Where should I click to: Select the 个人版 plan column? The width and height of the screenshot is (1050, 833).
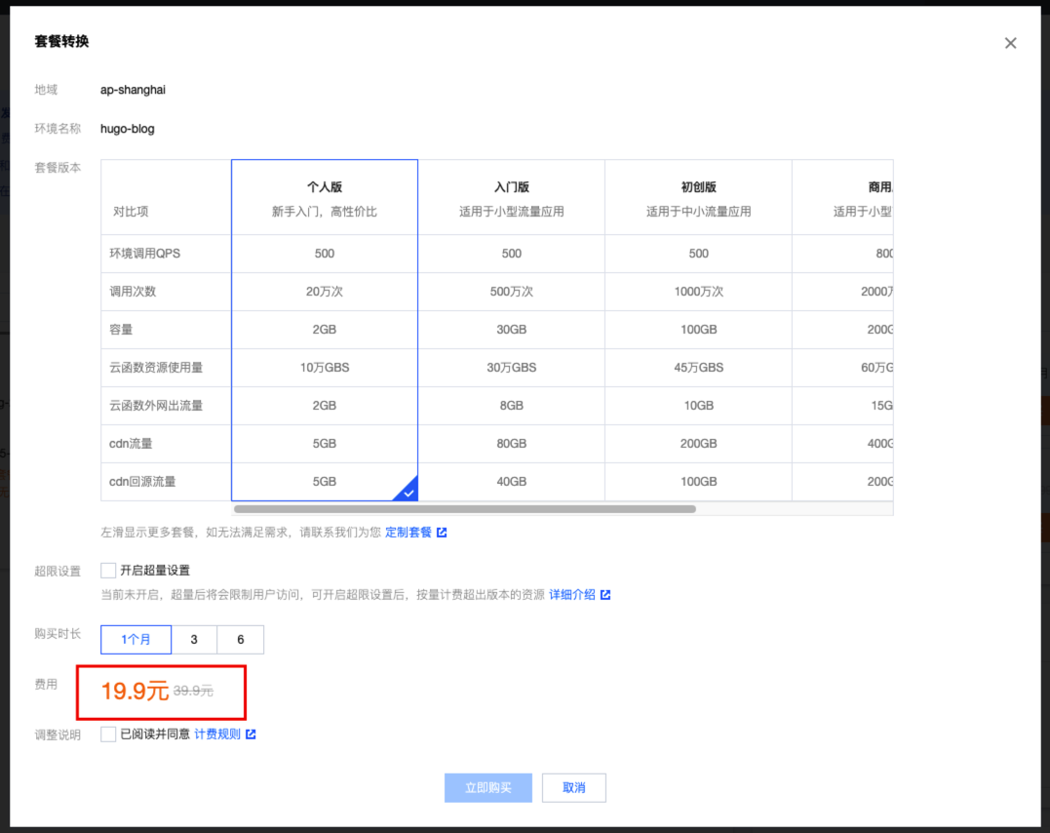325,198
